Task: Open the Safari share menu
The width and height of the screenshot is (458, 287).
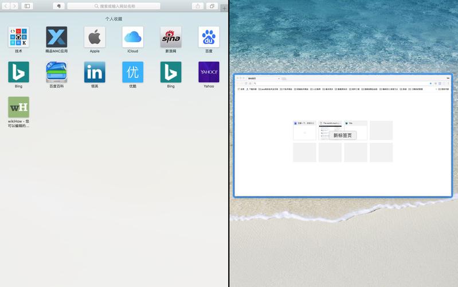Action: 198,6
